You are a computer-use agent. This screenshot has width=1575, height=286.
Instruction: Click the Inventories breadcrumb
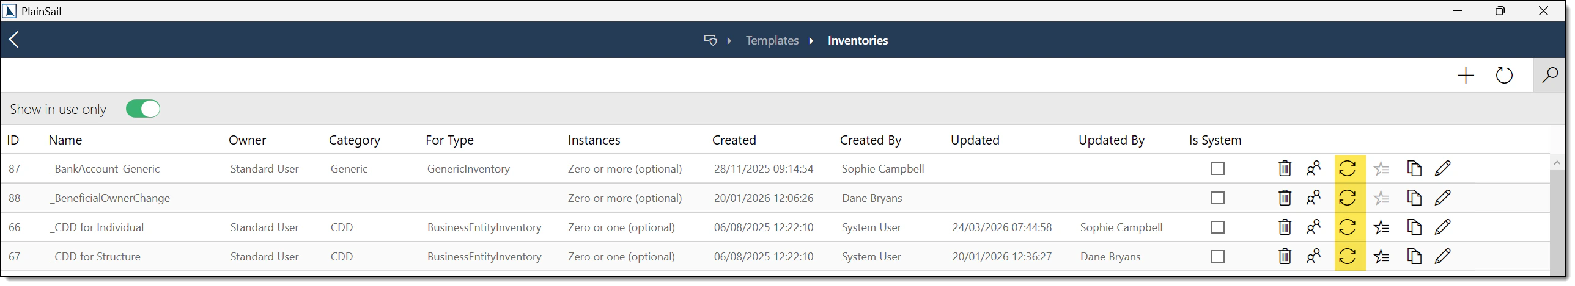tap(858, 40)
